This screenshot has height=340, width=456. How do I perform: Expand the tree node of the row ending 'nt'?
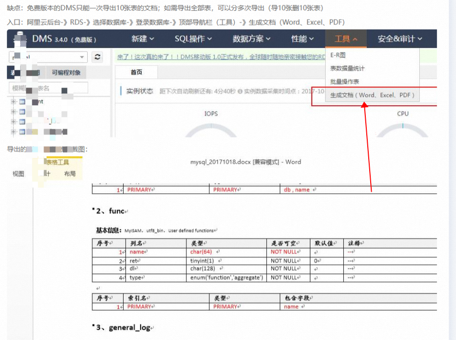(x=13, y=102)
